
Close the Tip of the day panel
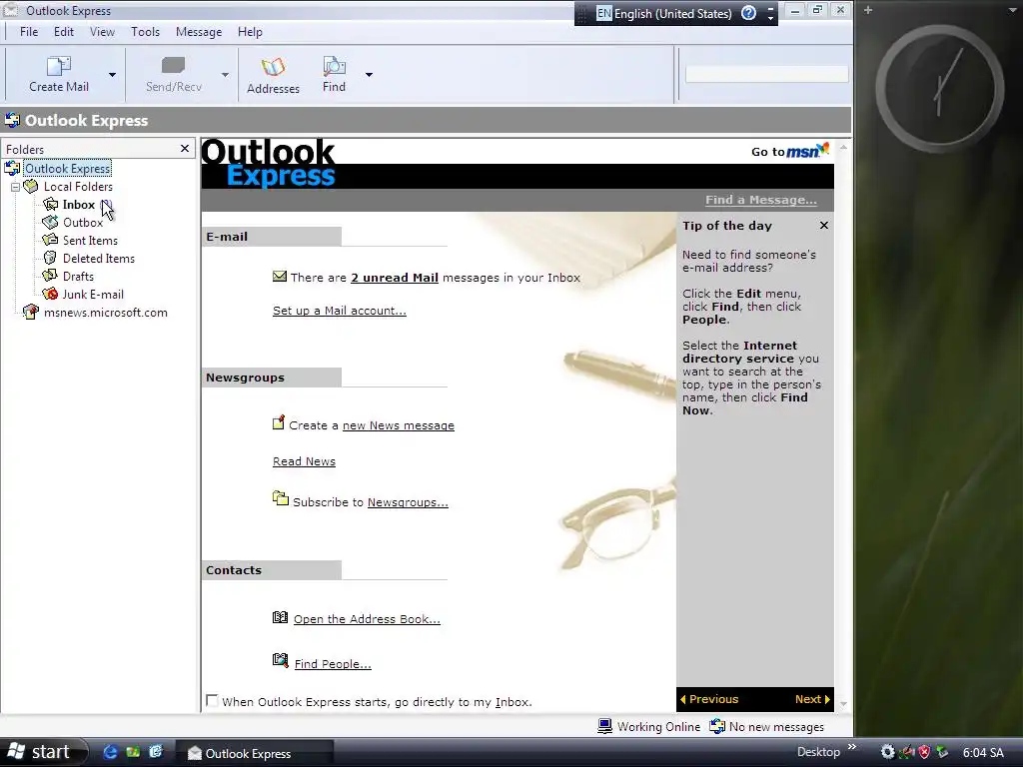point(824,225)
